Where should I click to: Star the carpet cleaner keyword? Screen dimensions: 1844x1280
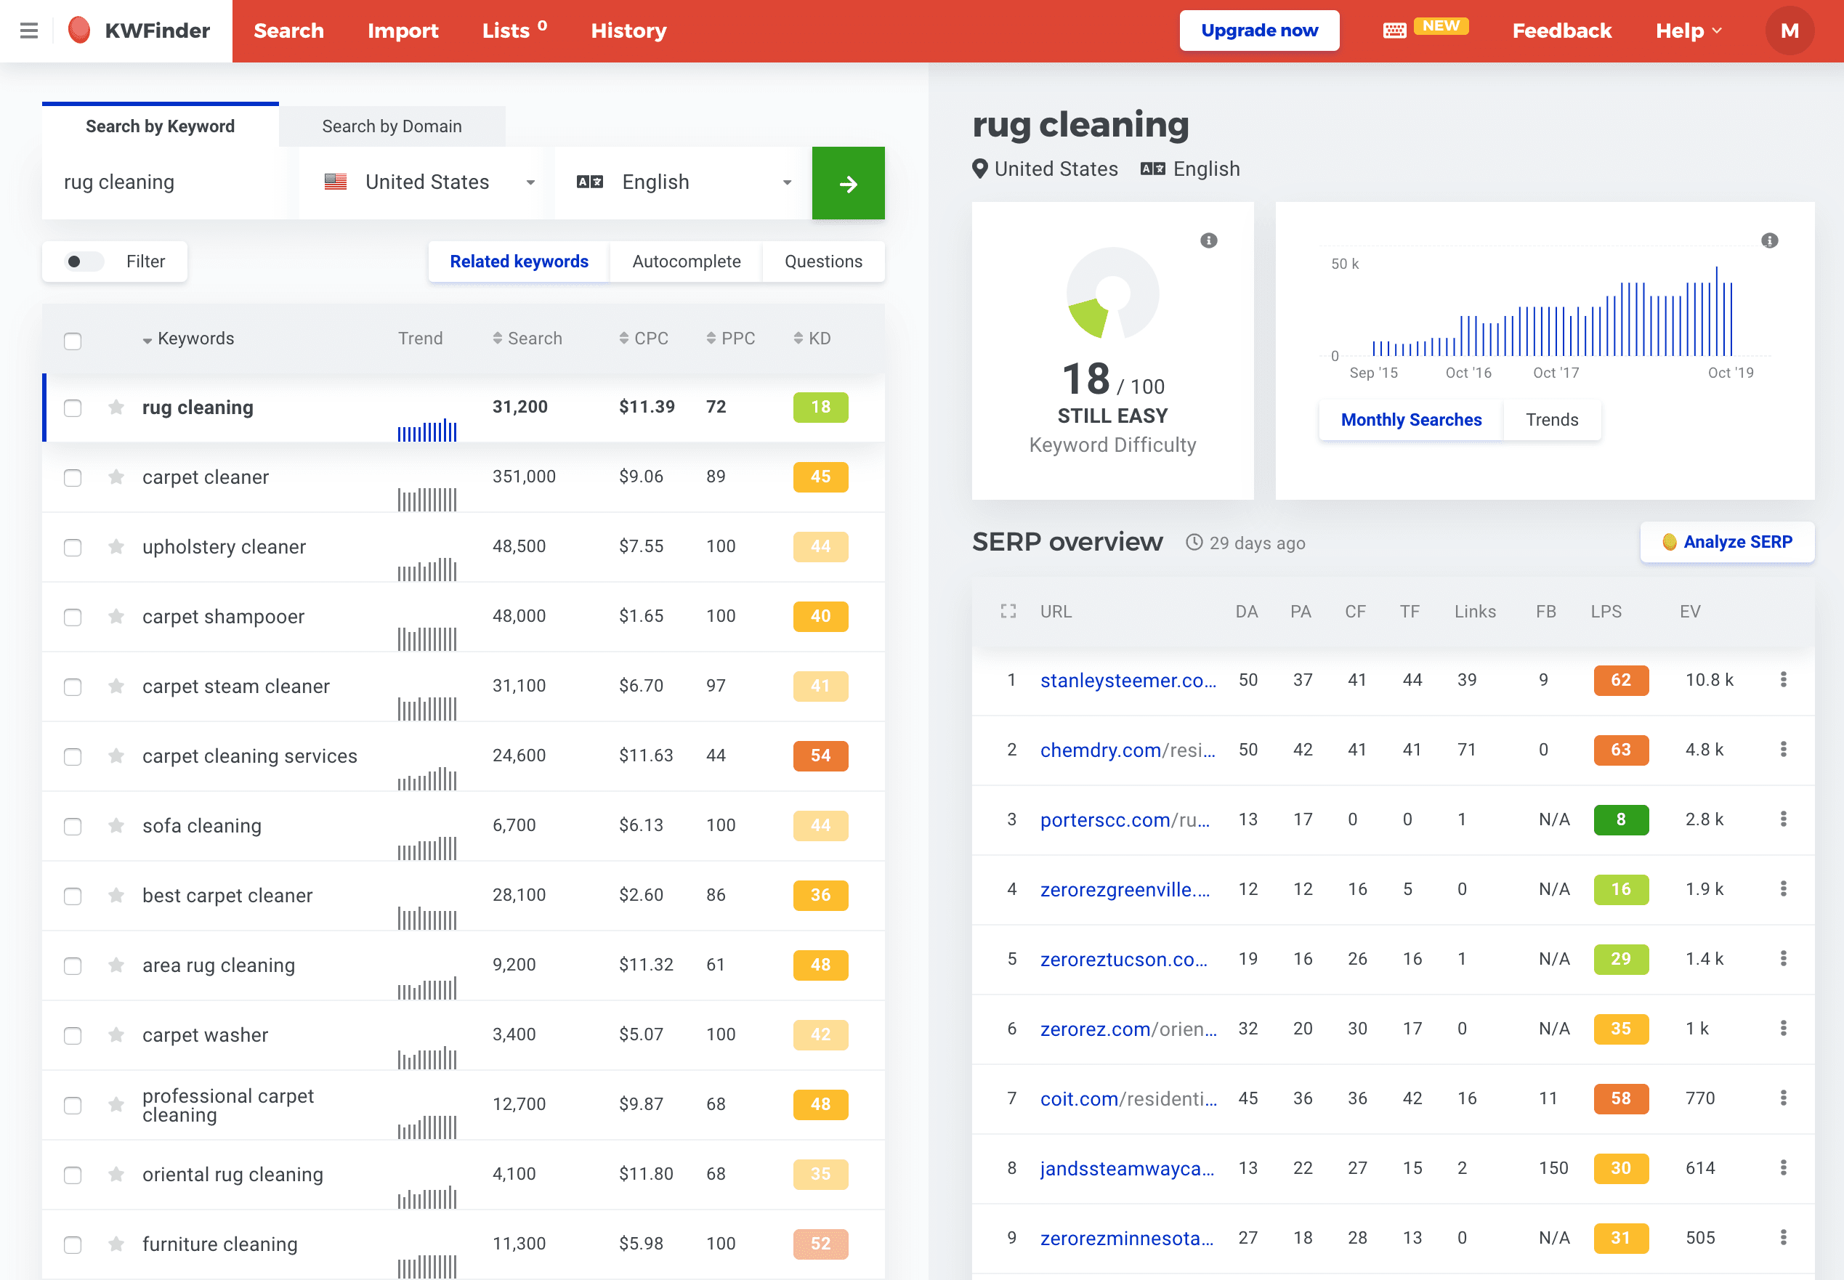116,477
